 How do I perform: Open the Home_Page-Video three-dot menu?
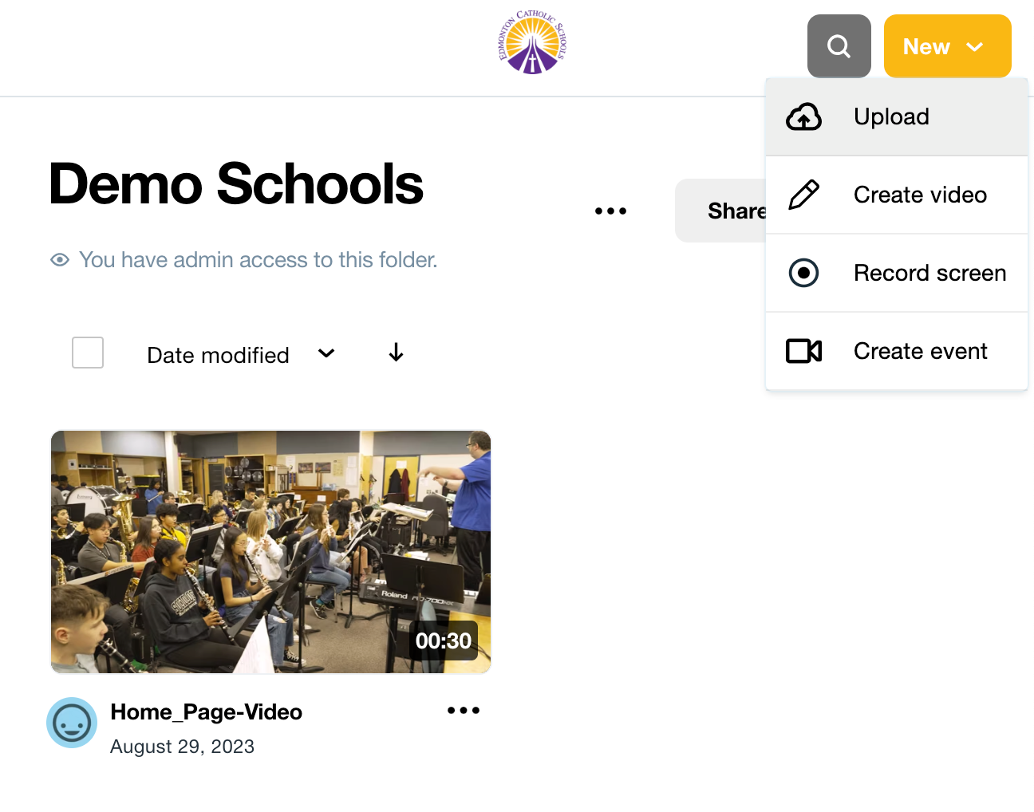tap(464, 710)
